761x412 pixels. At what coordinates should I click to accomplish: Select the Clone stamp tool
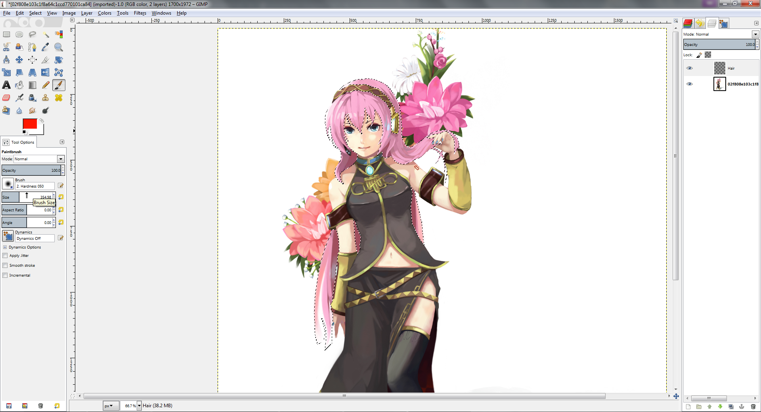point(46,98)
